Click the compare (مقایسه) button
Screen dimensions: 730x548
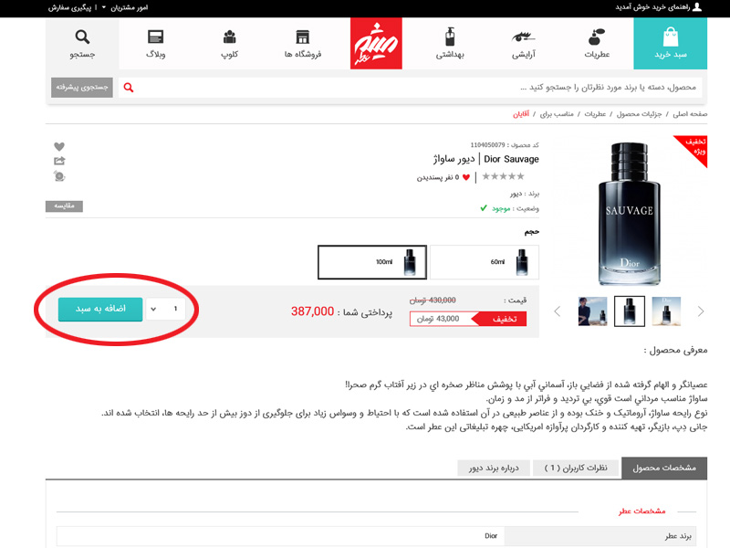(64, 206)
